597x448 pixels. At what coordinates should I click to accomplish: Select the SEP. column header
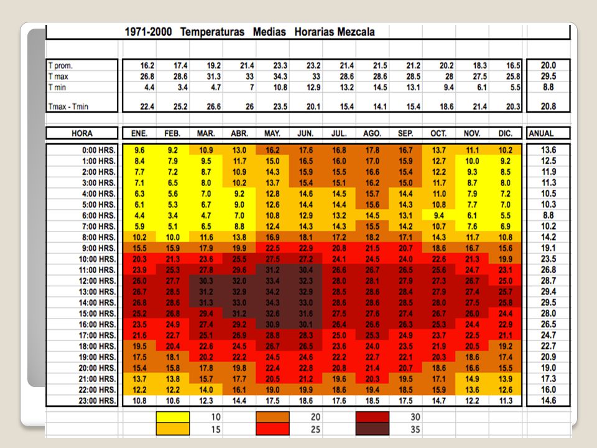pos(405,133)
